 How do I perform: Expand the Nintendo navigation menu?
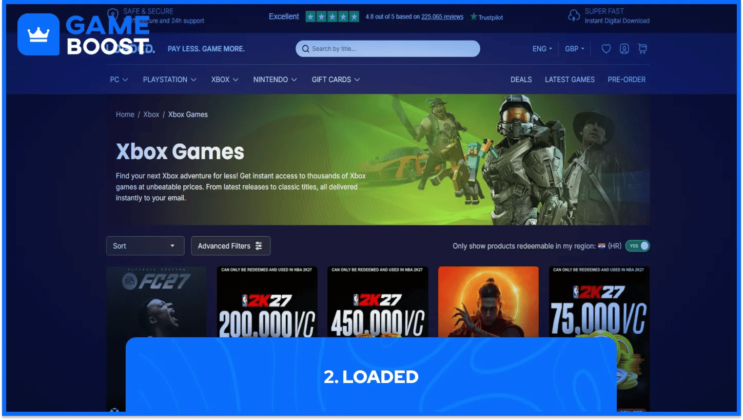click(275, 80)
